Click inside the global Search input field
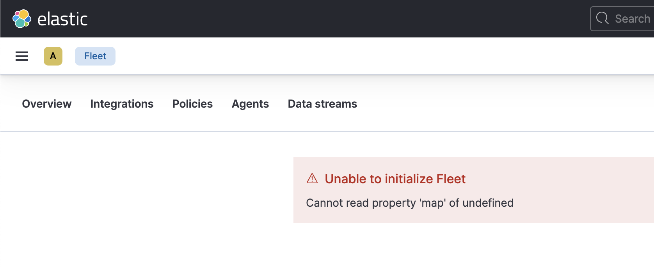Viewport: 654px width, 273px height. [x=624, y=18]
